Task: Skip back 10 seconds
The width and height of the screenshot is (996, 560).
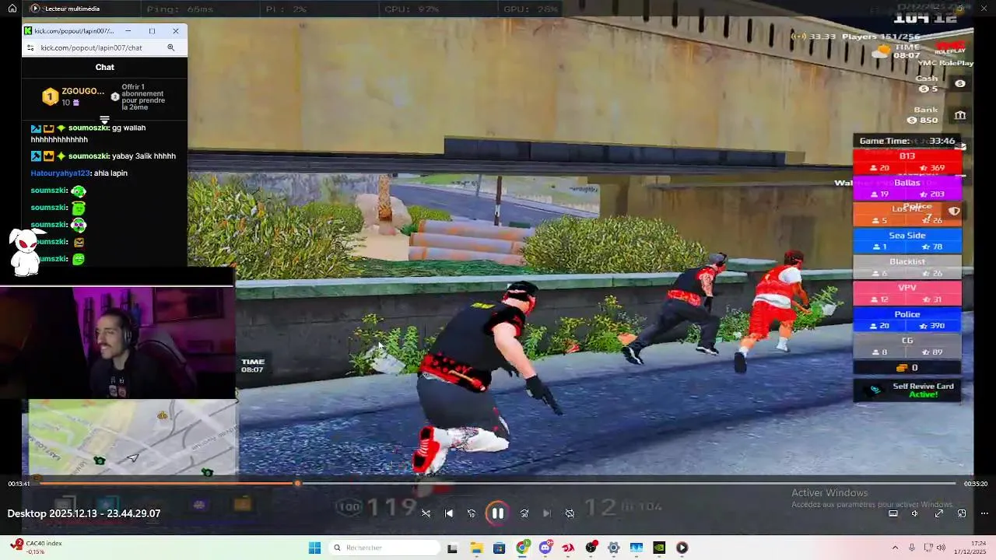Action: point(472,513)
